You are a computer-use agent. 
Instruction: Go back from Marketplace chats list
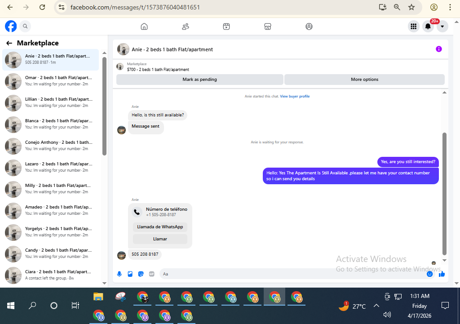point(9,43)
